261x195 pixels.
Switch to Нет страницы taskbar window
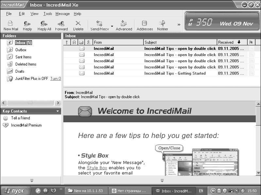pos(130,191)
